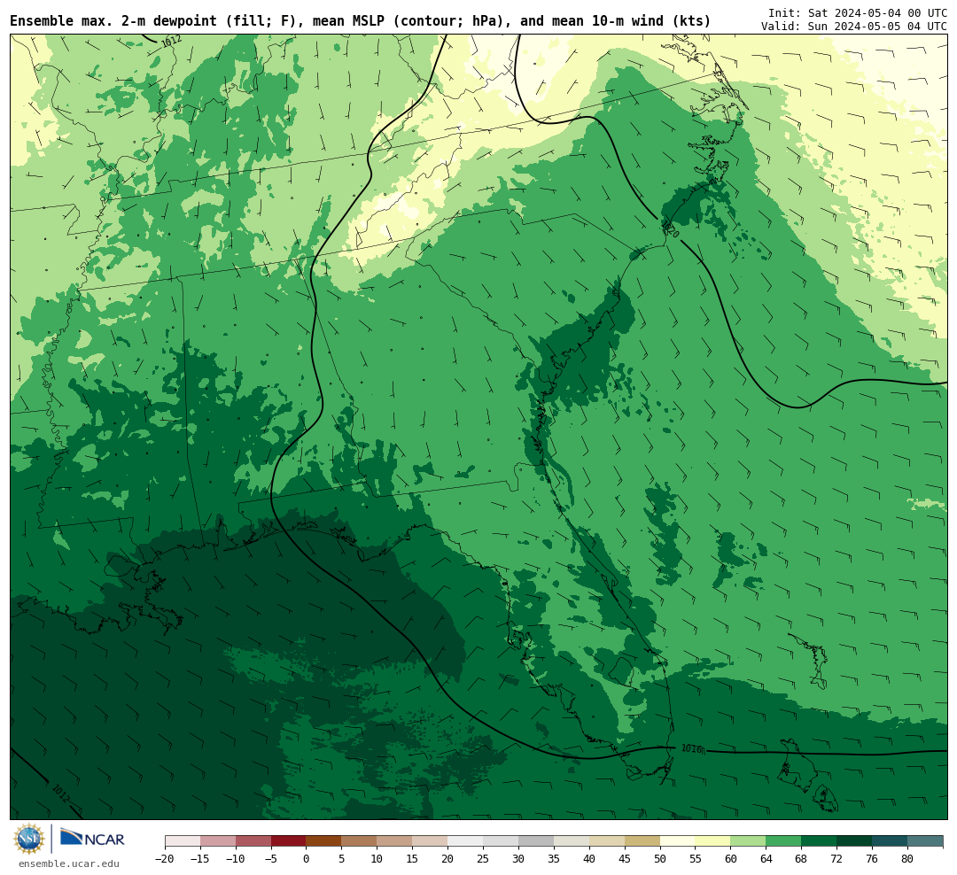Pick the tan swatch between 40 and 45
The image size is (957, 875).
tap(607, 841)
